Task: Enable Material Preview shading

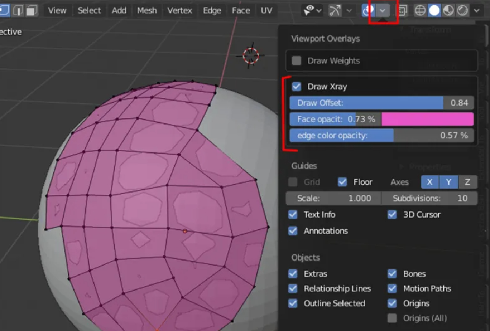Action: pyautogui.click(x=449, y=10)
